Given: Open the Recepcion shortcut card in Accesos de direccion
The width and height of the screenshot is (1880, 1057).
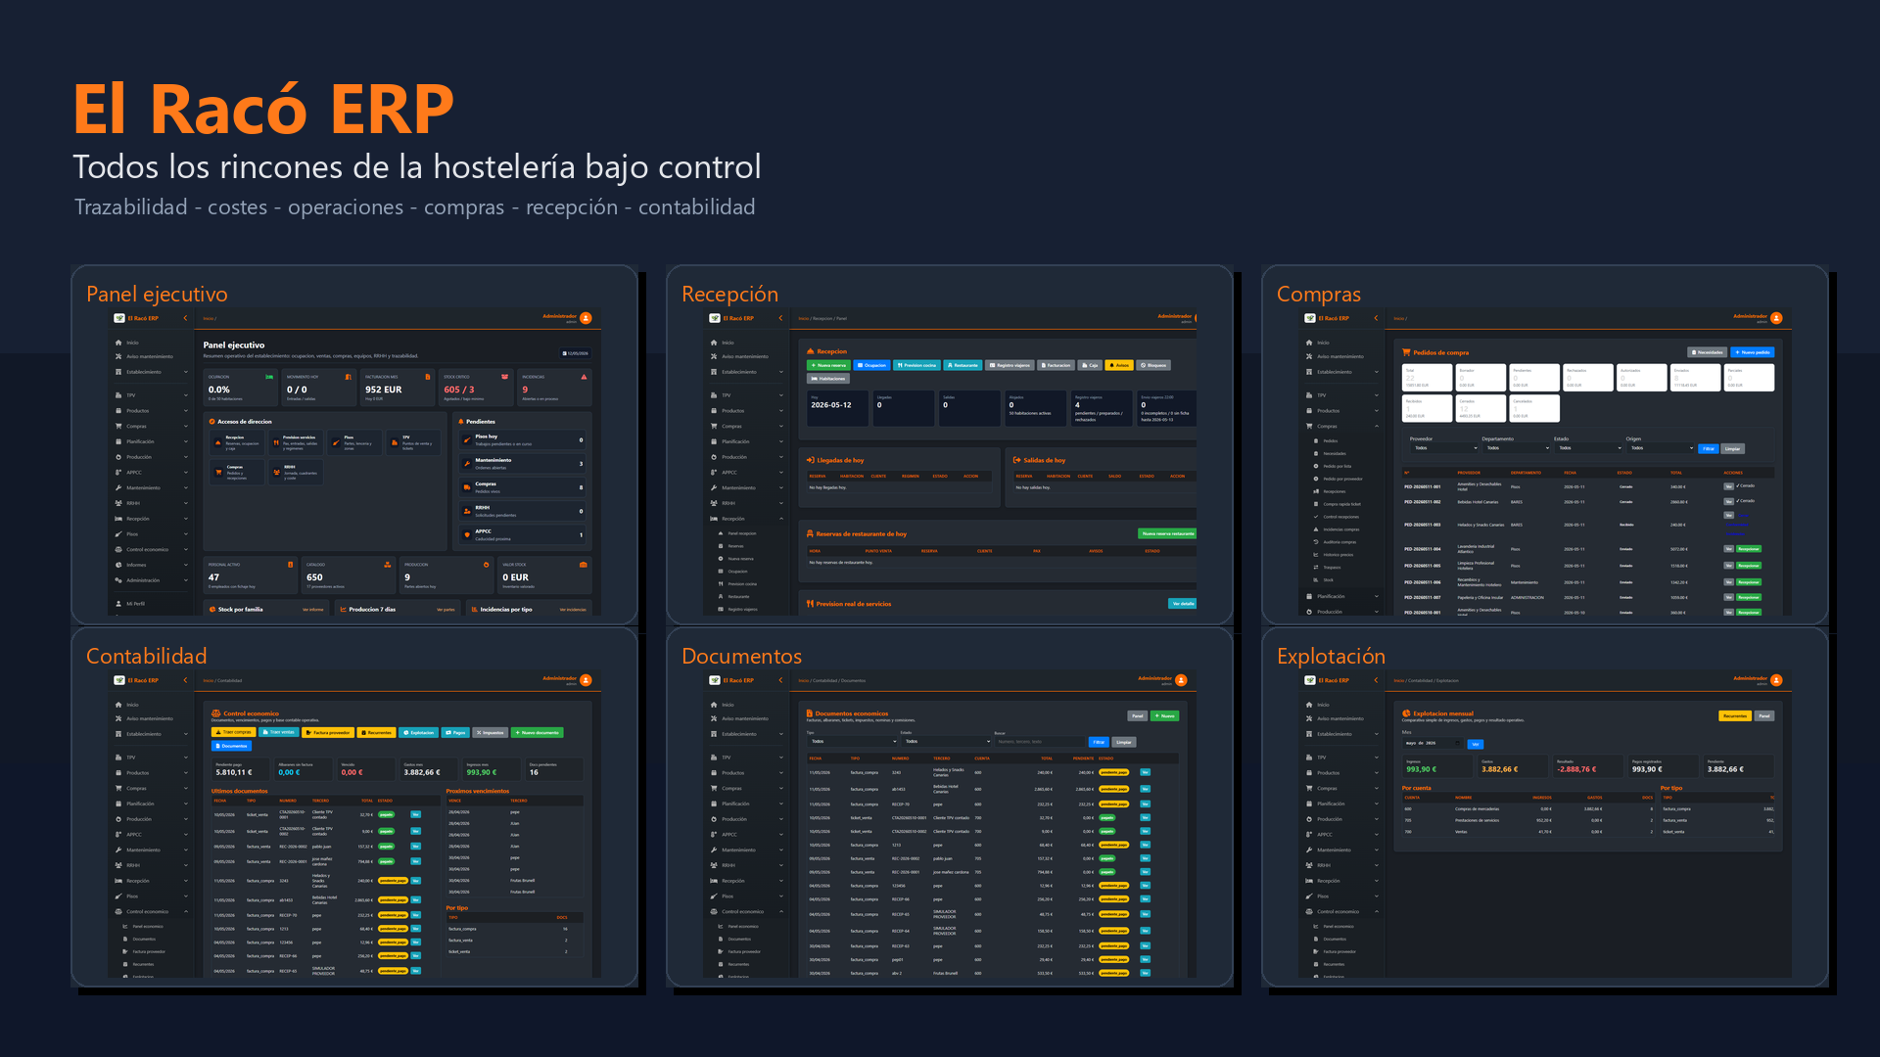Looking at the screenshot, I should (x=236, y=441).
